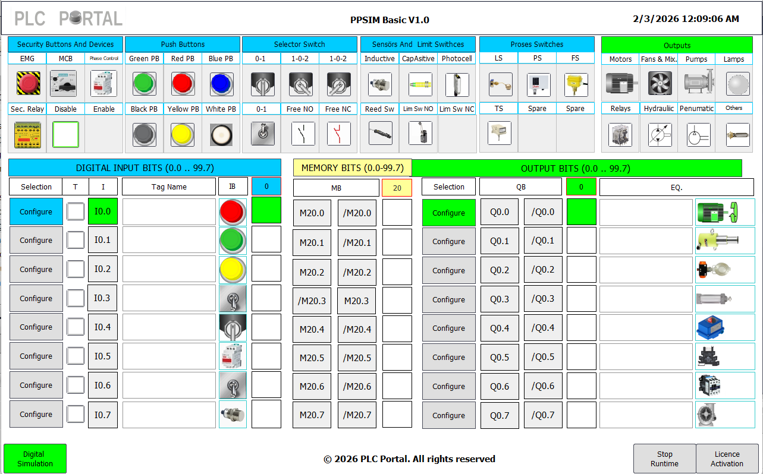Click the Fans & Mix. fan icon
This screenshot has width=763, height=474.
pos(659,84)
